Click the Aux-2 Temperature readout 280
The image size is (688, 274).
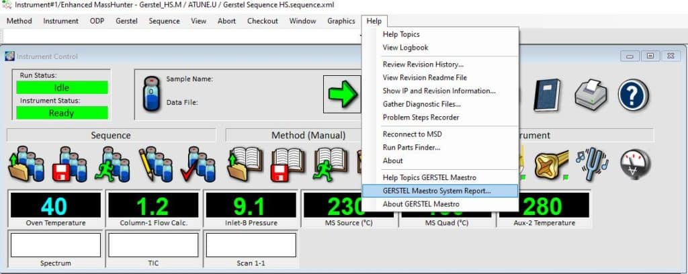pyautogui.click(x=544, y=205)
